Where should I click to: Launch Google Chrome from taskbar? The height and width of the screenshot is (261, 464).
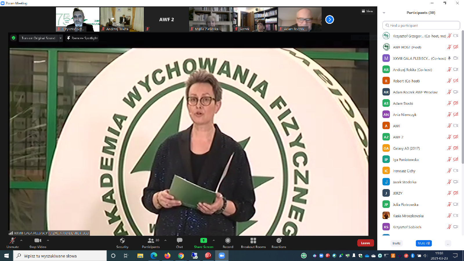point(181,255)
